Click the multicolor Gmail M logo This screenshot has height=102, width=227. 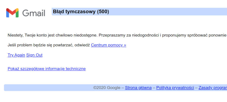12,13
